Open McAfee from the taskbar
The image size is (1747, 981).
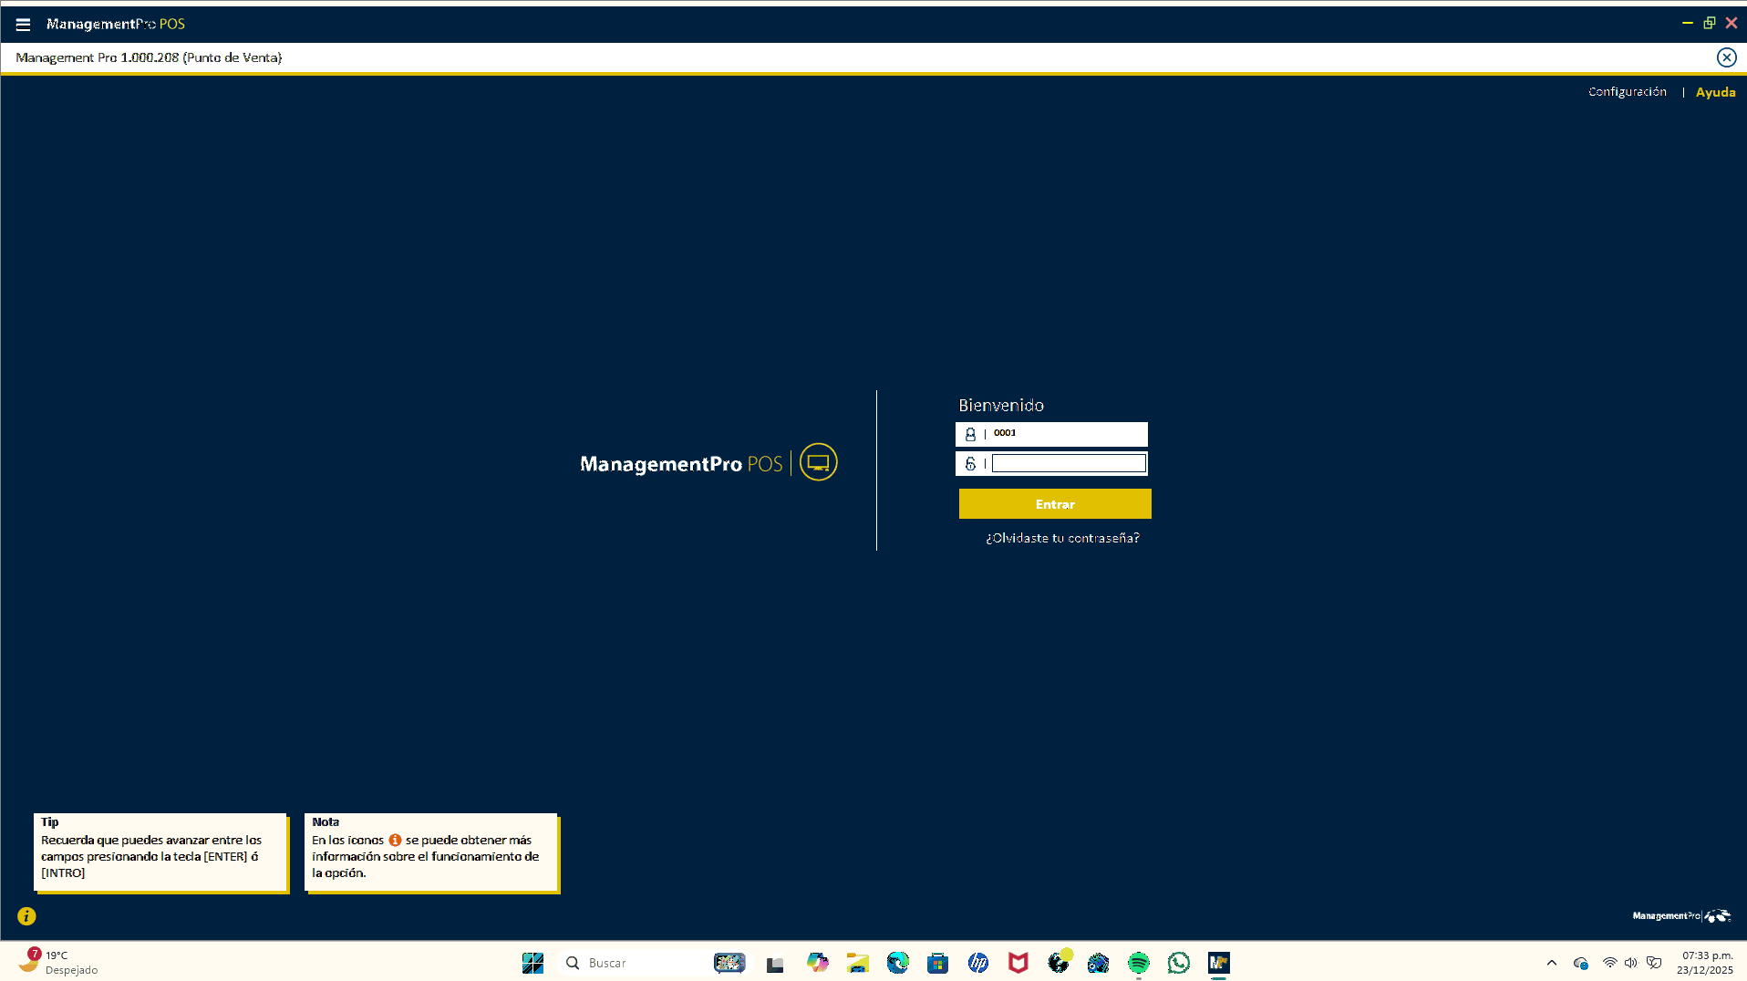pyautogui.click(x=1018, y=963)
